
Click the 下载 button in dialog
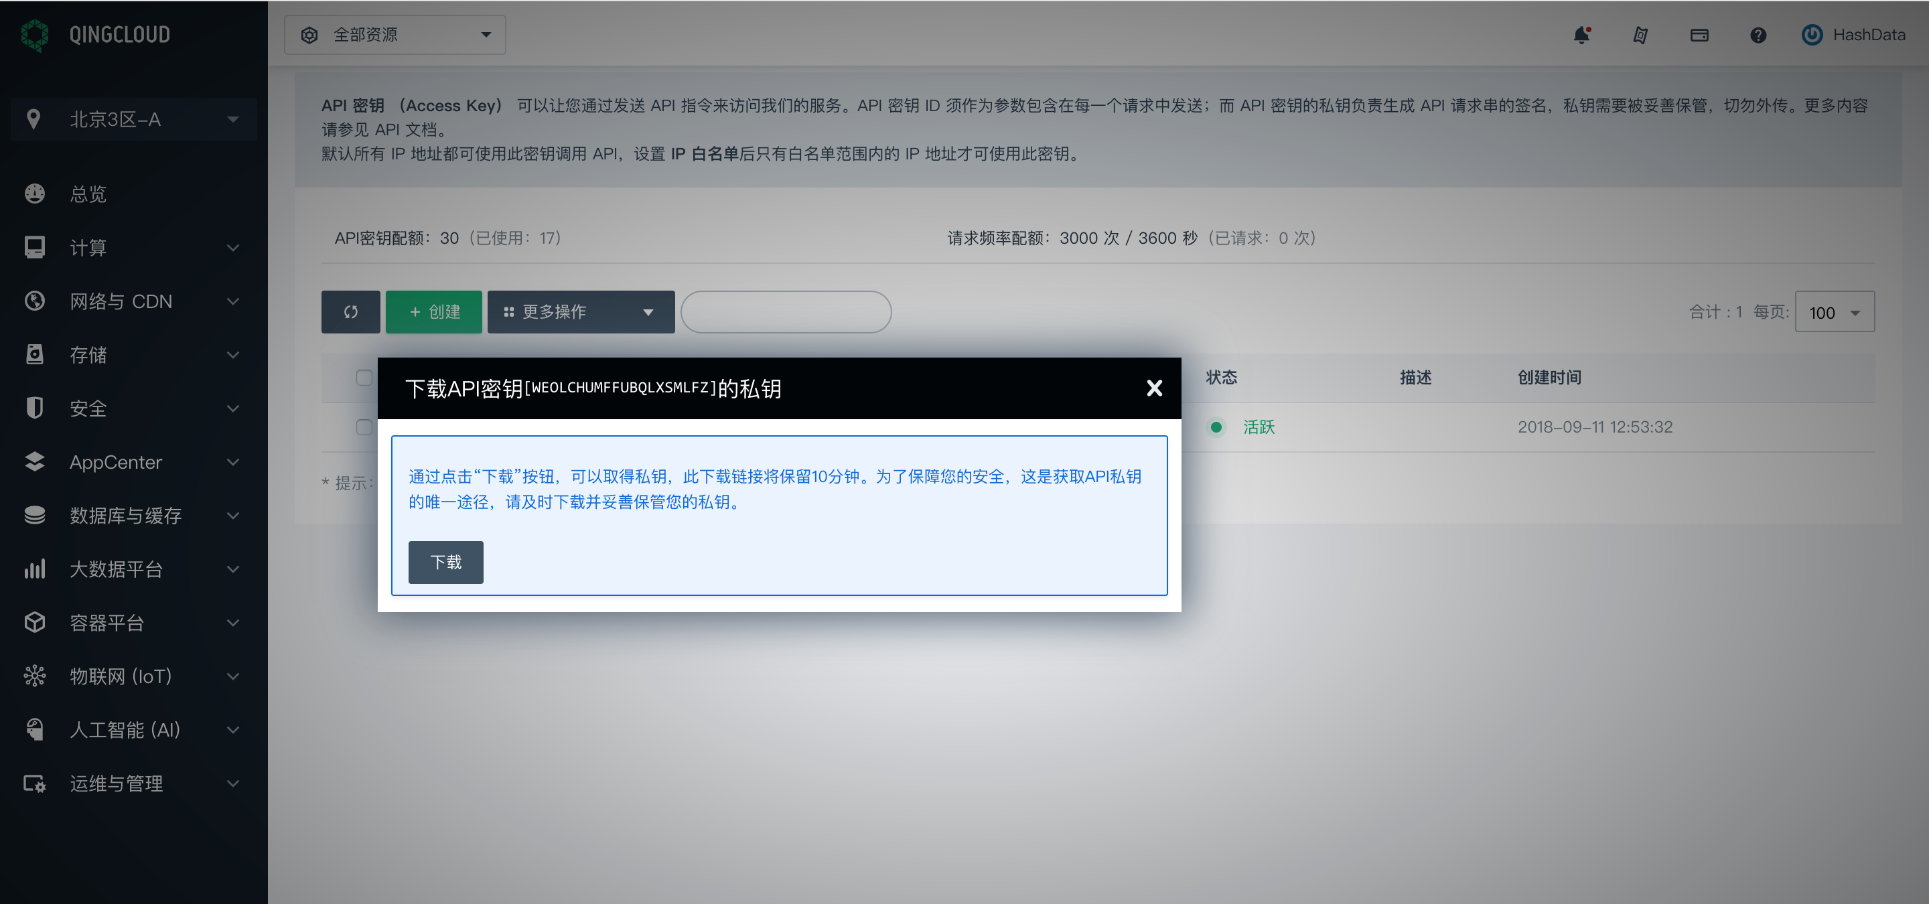[445, 562]
